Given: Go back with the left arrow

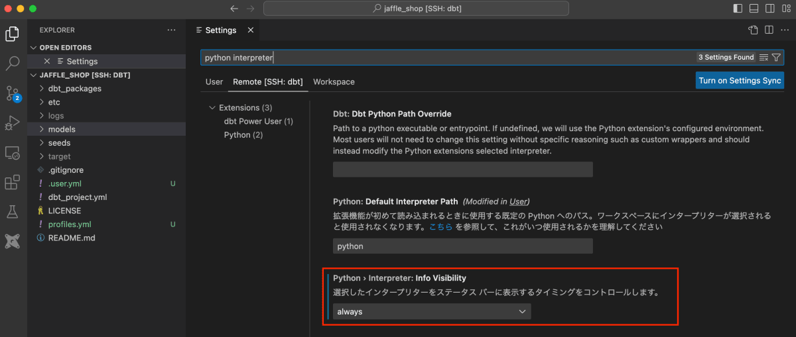Looking at the screenshot, I should [233, 9].
